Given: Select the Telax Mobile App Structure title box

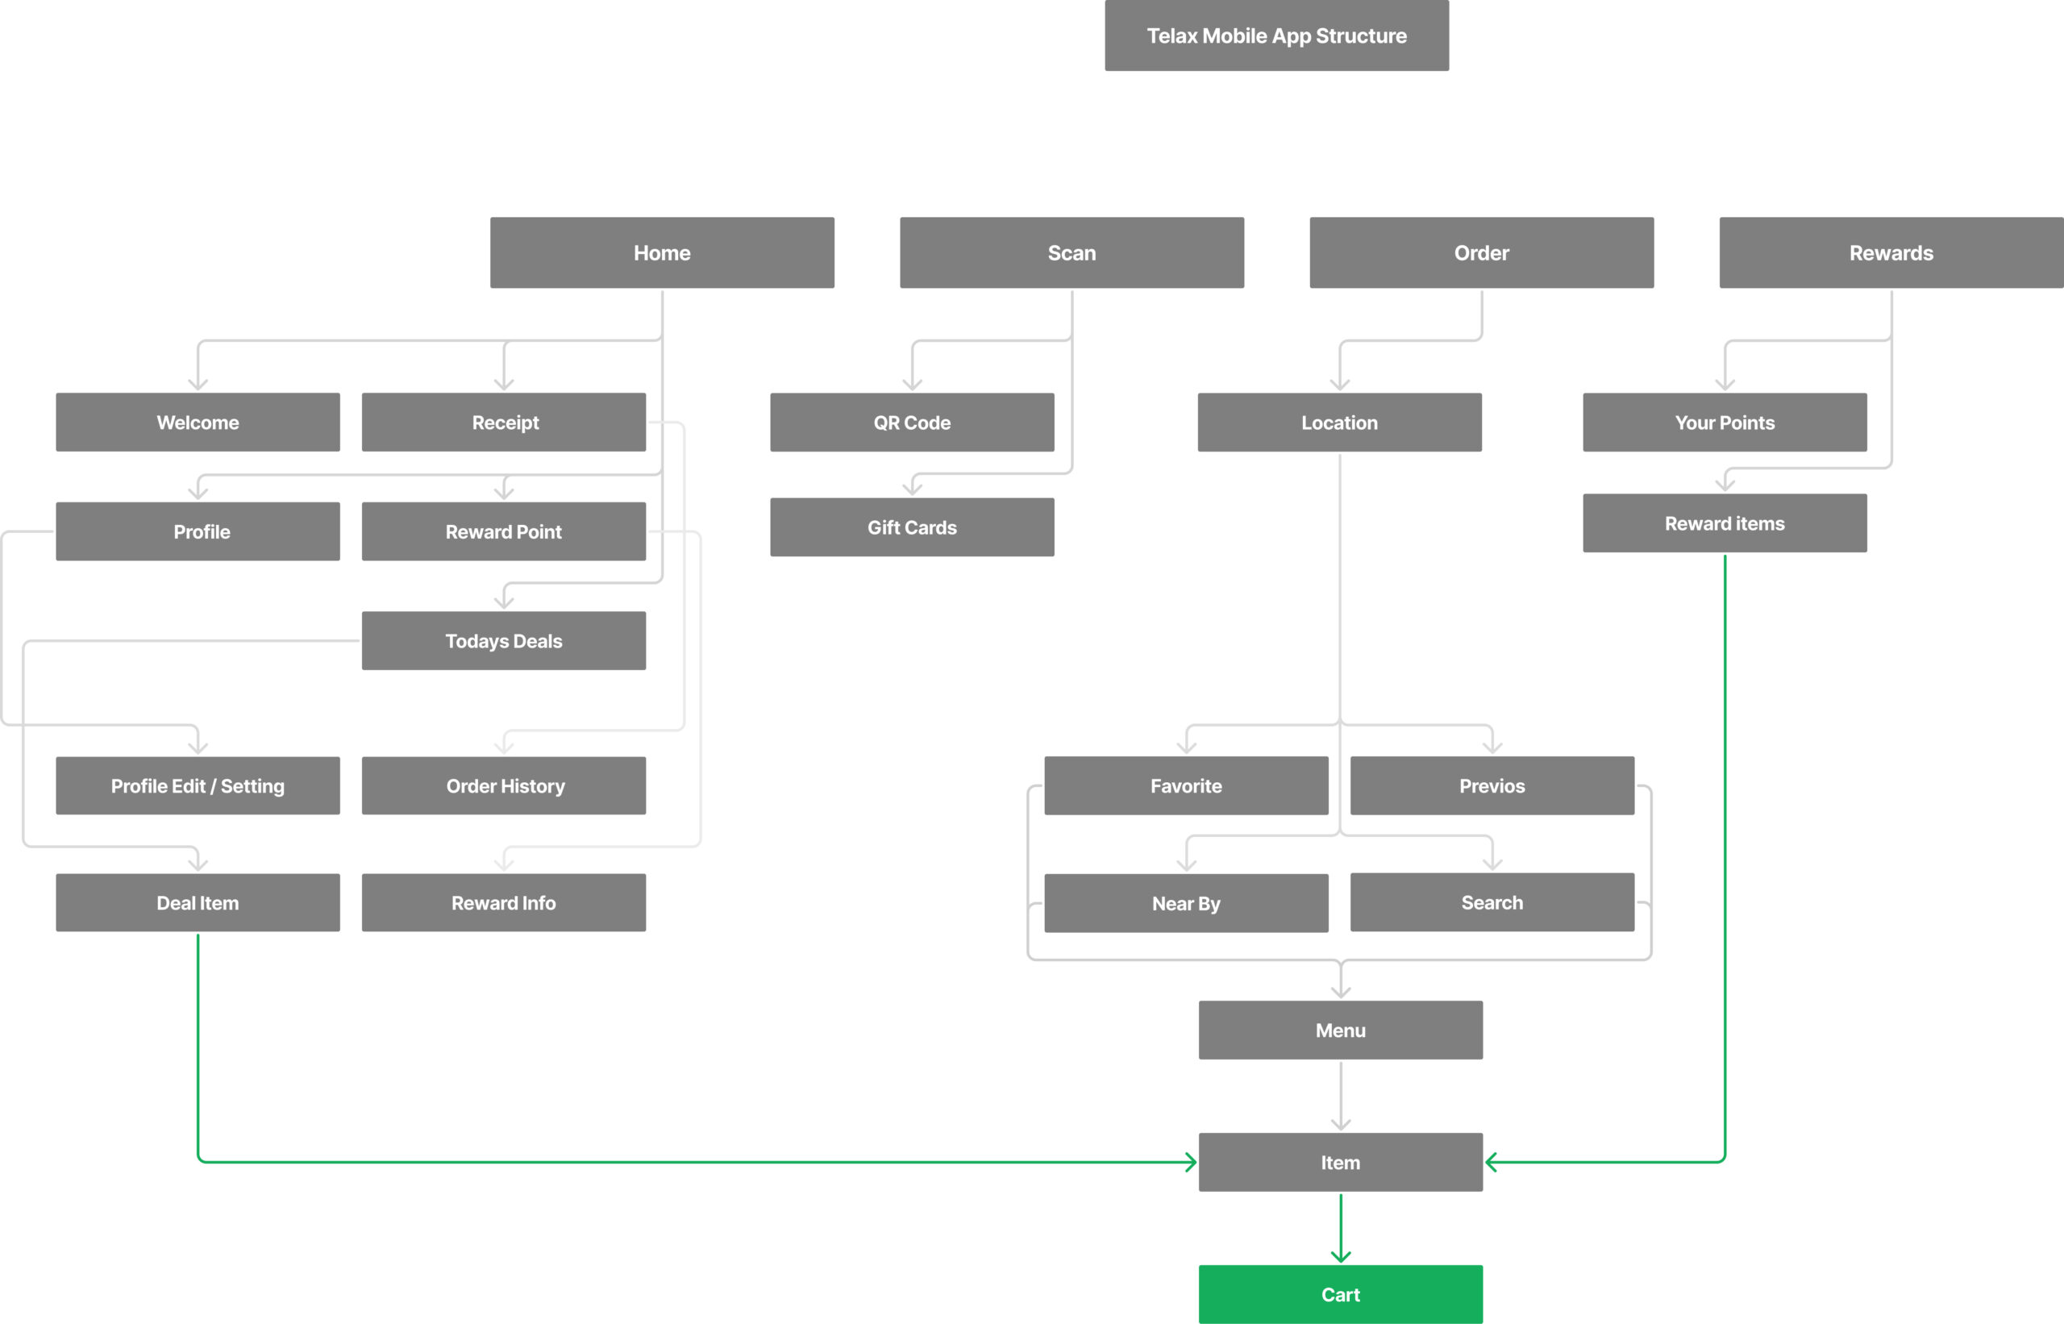Looking at the screenshot, I should 1276,35.
